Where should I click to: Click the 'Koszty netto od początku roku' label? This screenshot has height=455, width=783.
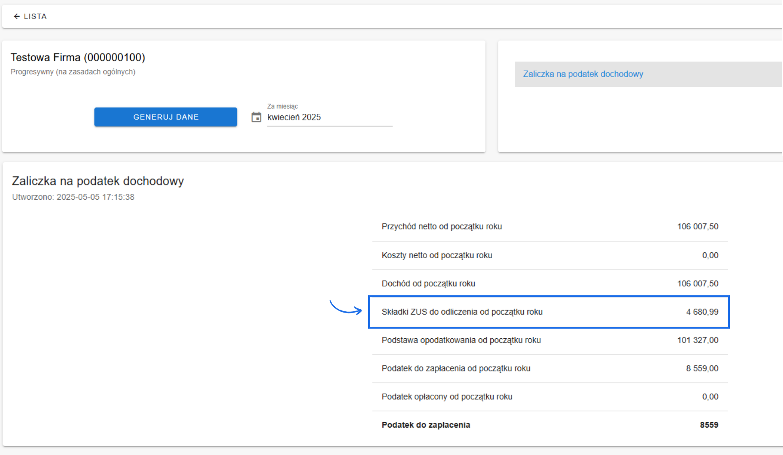[437, 255]
